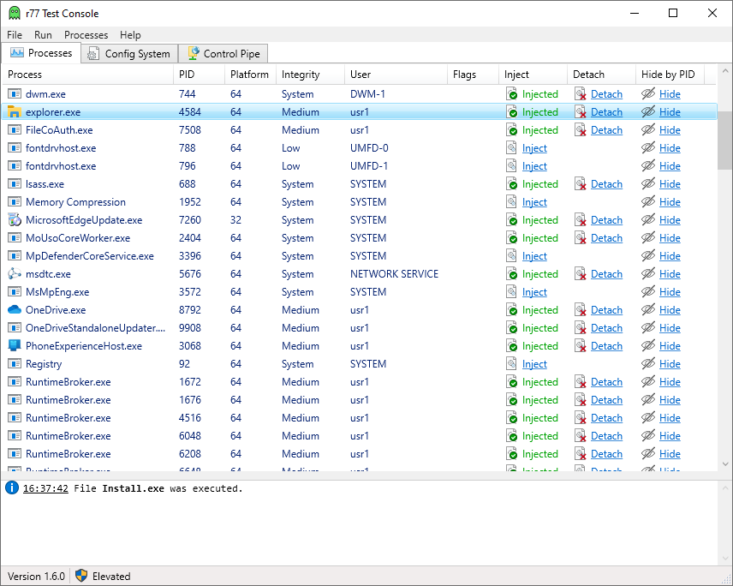Click the Injected checkmark icon for lsass.exe
This screenshot has width=733, height=586.
[x=512, y=184]
